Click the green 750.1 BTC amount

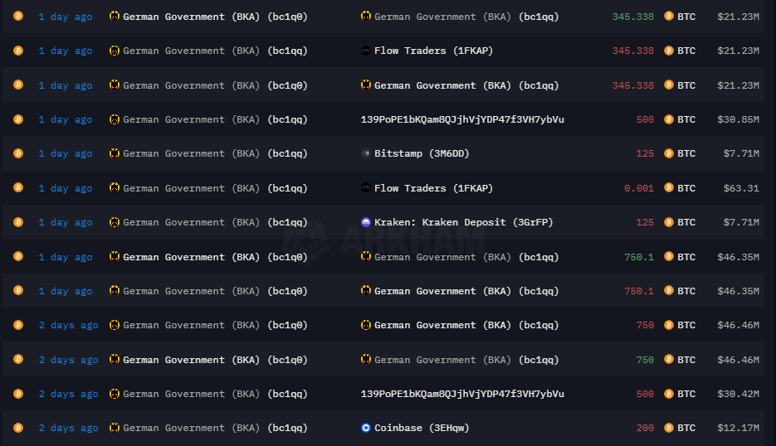click(x=639, y=257)
